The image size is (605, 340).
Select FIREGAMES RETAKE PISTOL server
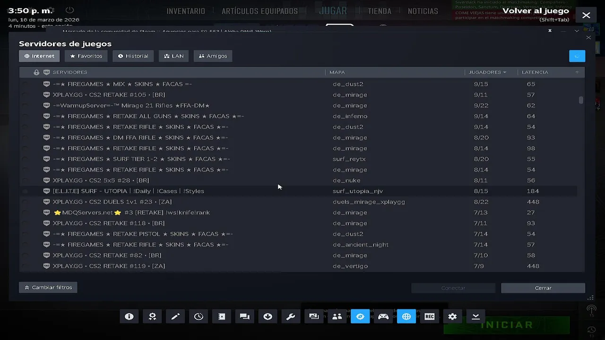(298, 234)
